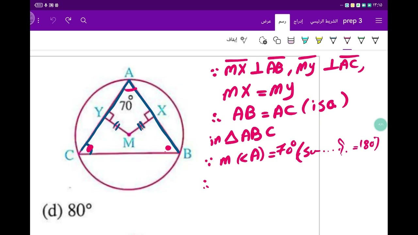Click the 70° angle label in the diagram
The image size is (418, 235).
[x=126, y=103]
